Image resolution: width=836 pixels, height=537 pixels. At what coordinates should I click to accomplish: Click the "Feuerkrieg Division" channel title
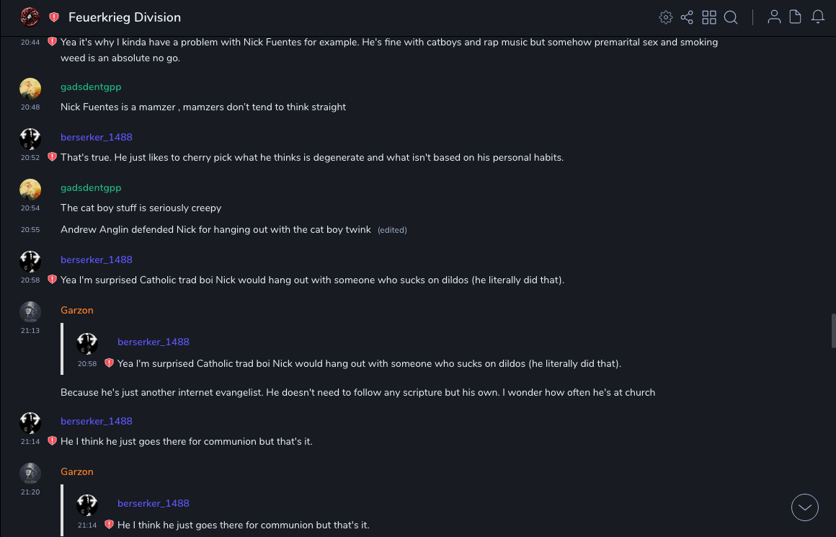pos(125,17)
